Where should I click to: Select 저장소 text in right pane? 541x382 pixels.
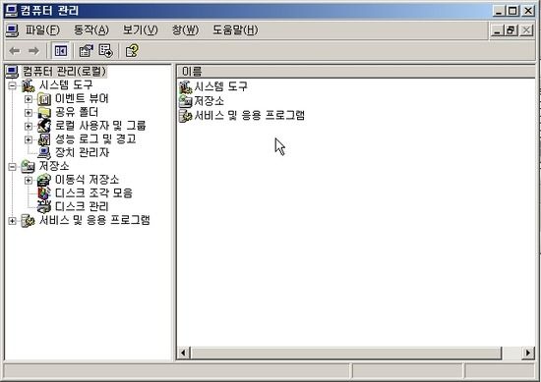pyautogui.click(x=210, y=100)
